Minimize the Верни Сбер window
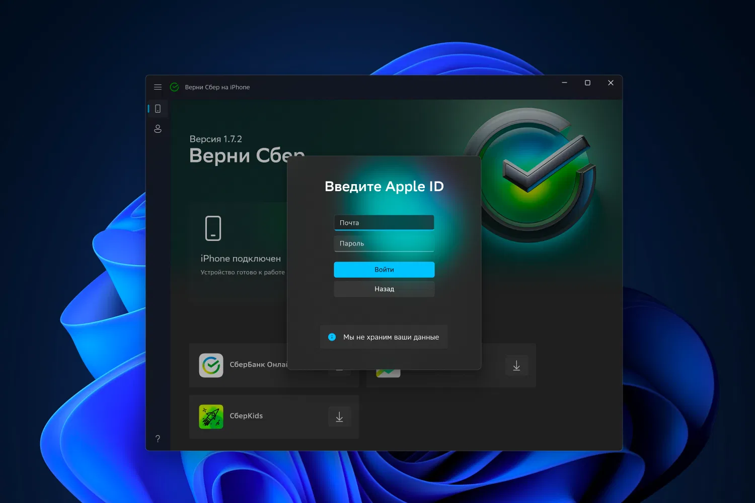This screenshot has width=755, height=503. coord(564,83)
